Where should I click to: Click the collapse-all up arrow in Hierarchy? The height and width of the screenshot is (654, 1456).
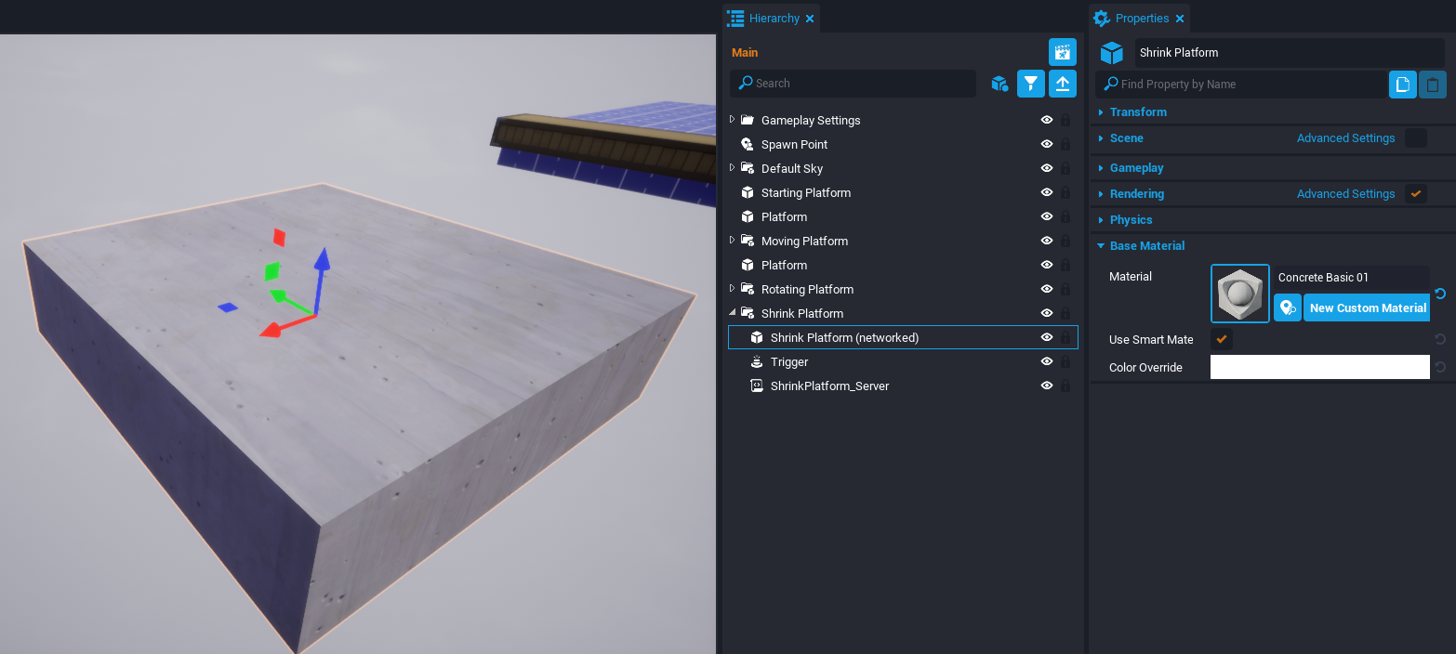pyautogui.click(x=1062, y=84)
